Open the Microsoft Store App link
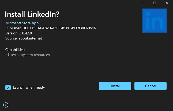 coord(22,23)
